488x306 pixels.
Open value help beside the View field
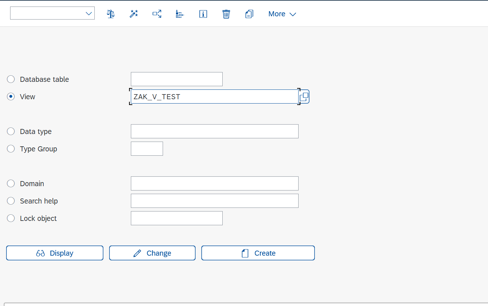pyautogui.click(x=304, y=97)
